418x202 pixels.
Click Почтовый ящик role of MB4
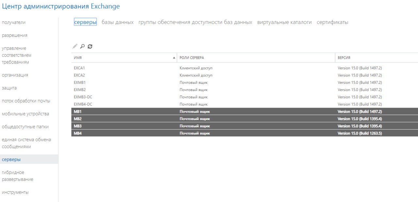195,133
